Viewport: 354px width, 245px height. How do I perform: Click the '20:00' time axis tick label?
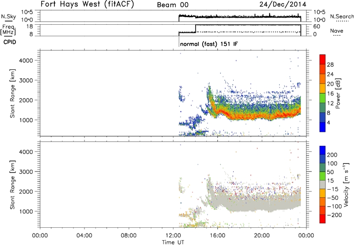[262, 236]
